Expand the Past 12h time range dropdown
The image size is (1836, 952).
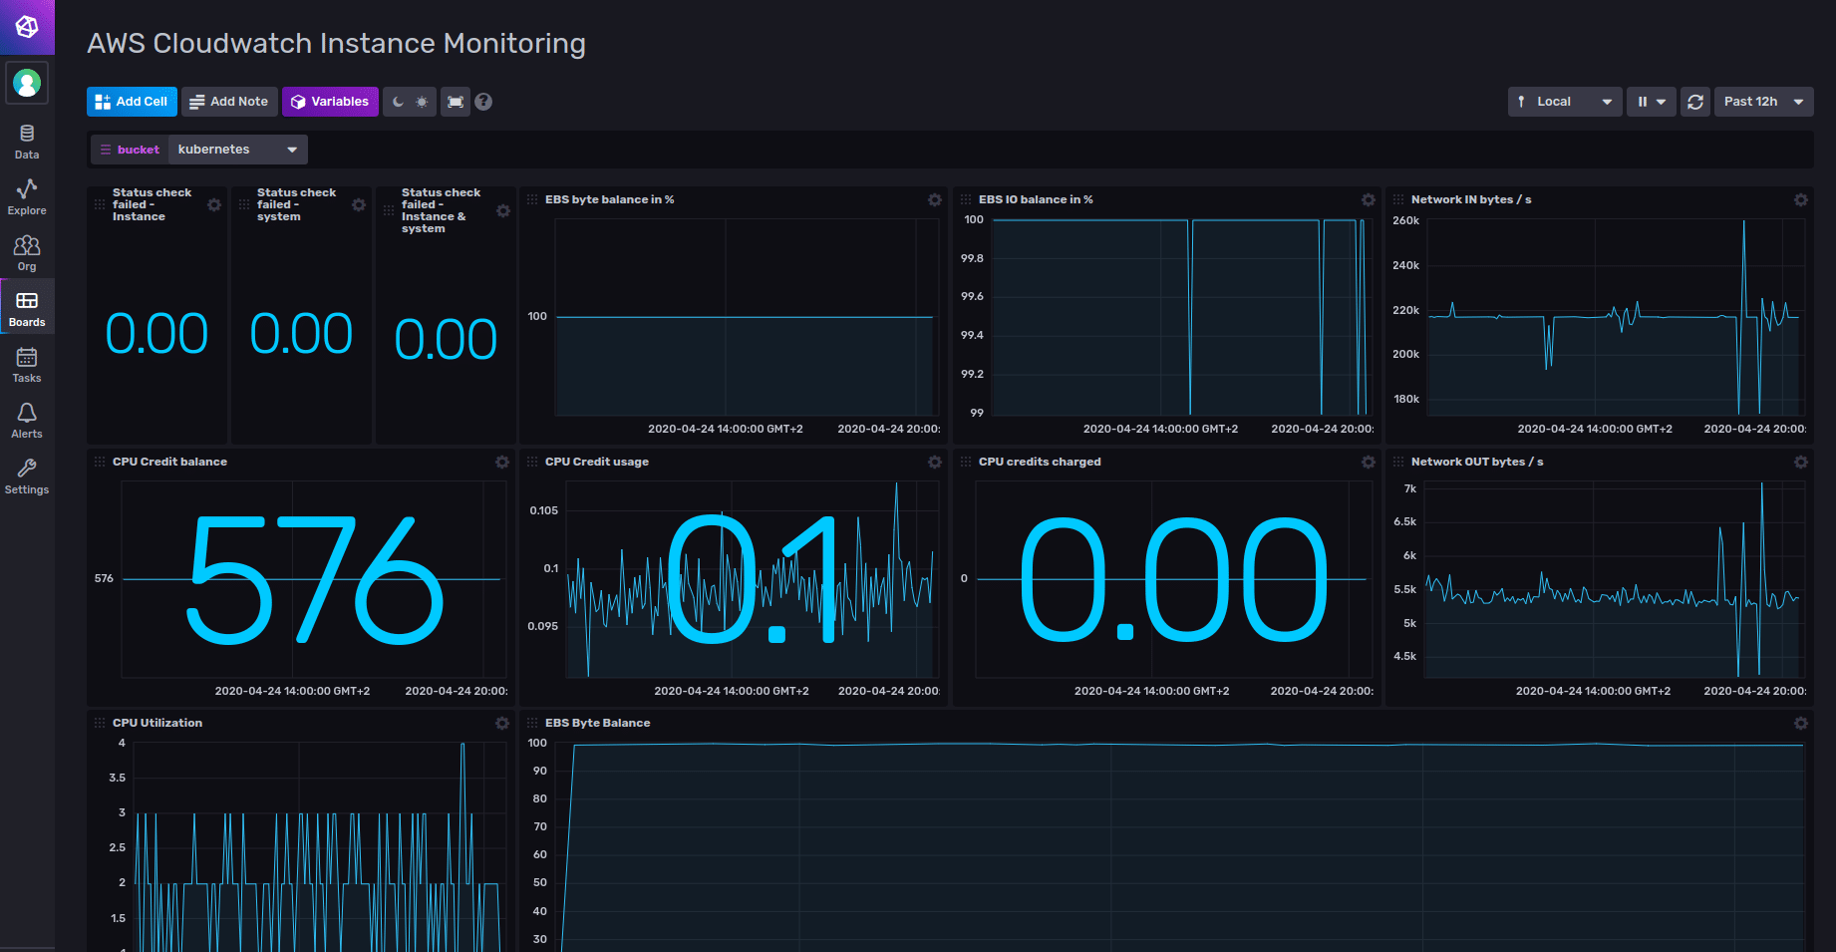(x=1762, y=101)
